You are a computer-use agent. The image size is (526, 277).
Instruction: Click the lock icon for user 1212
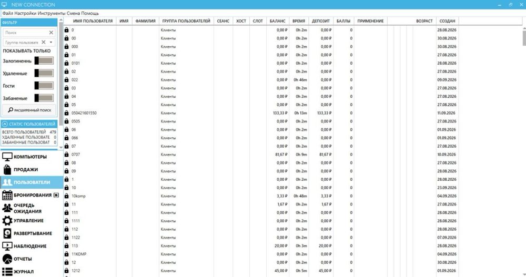pyautogui.click(x=66, y=270)
